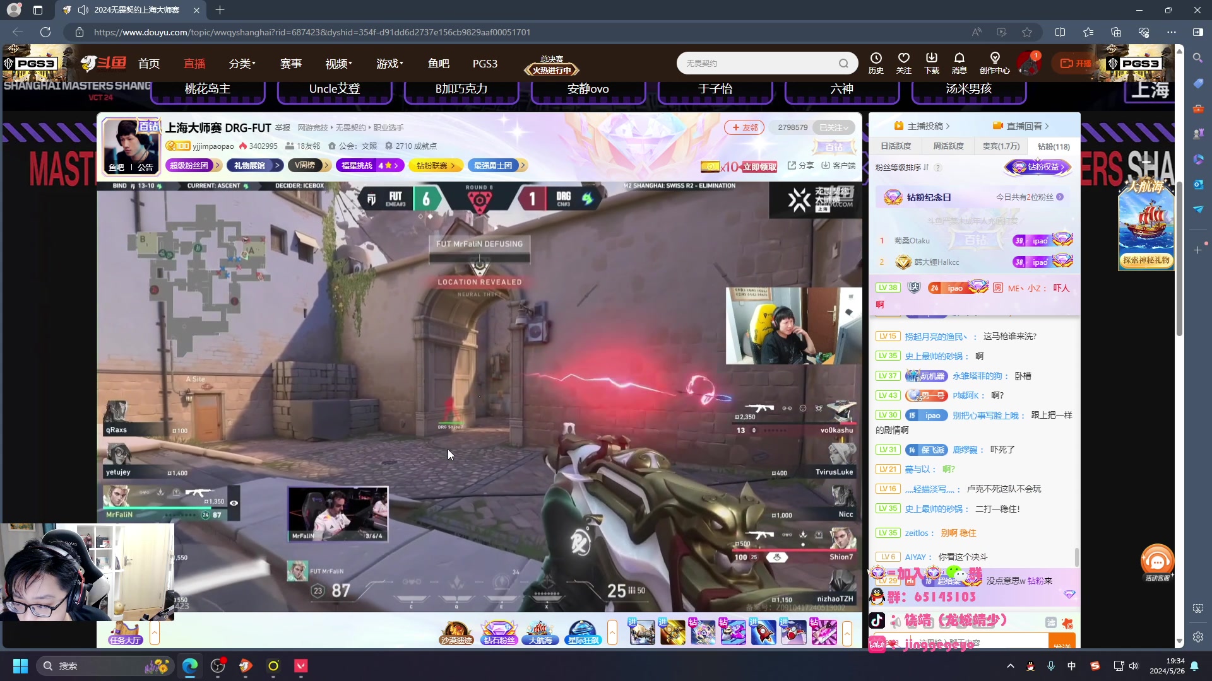Viewport: 1212px width, 681px height.
Task: Expand the 已关注 follow dropdown
Action: coord(833,127)
